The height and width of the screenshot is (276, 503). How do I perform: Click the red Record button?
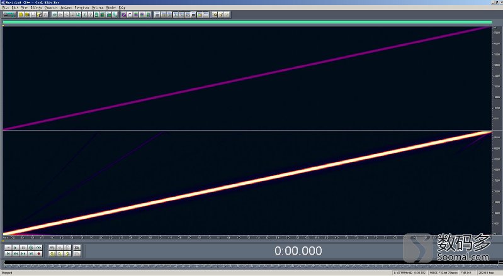38,253
